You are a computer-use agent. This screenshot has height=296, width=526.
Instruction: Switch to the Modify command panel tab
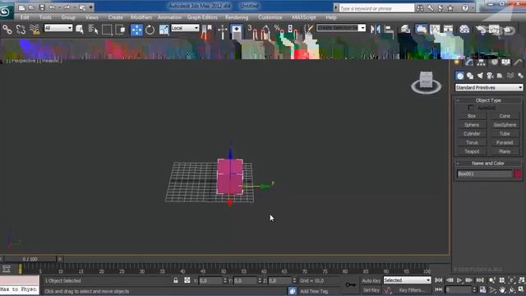pyautogui.click(x=469, y=62)
